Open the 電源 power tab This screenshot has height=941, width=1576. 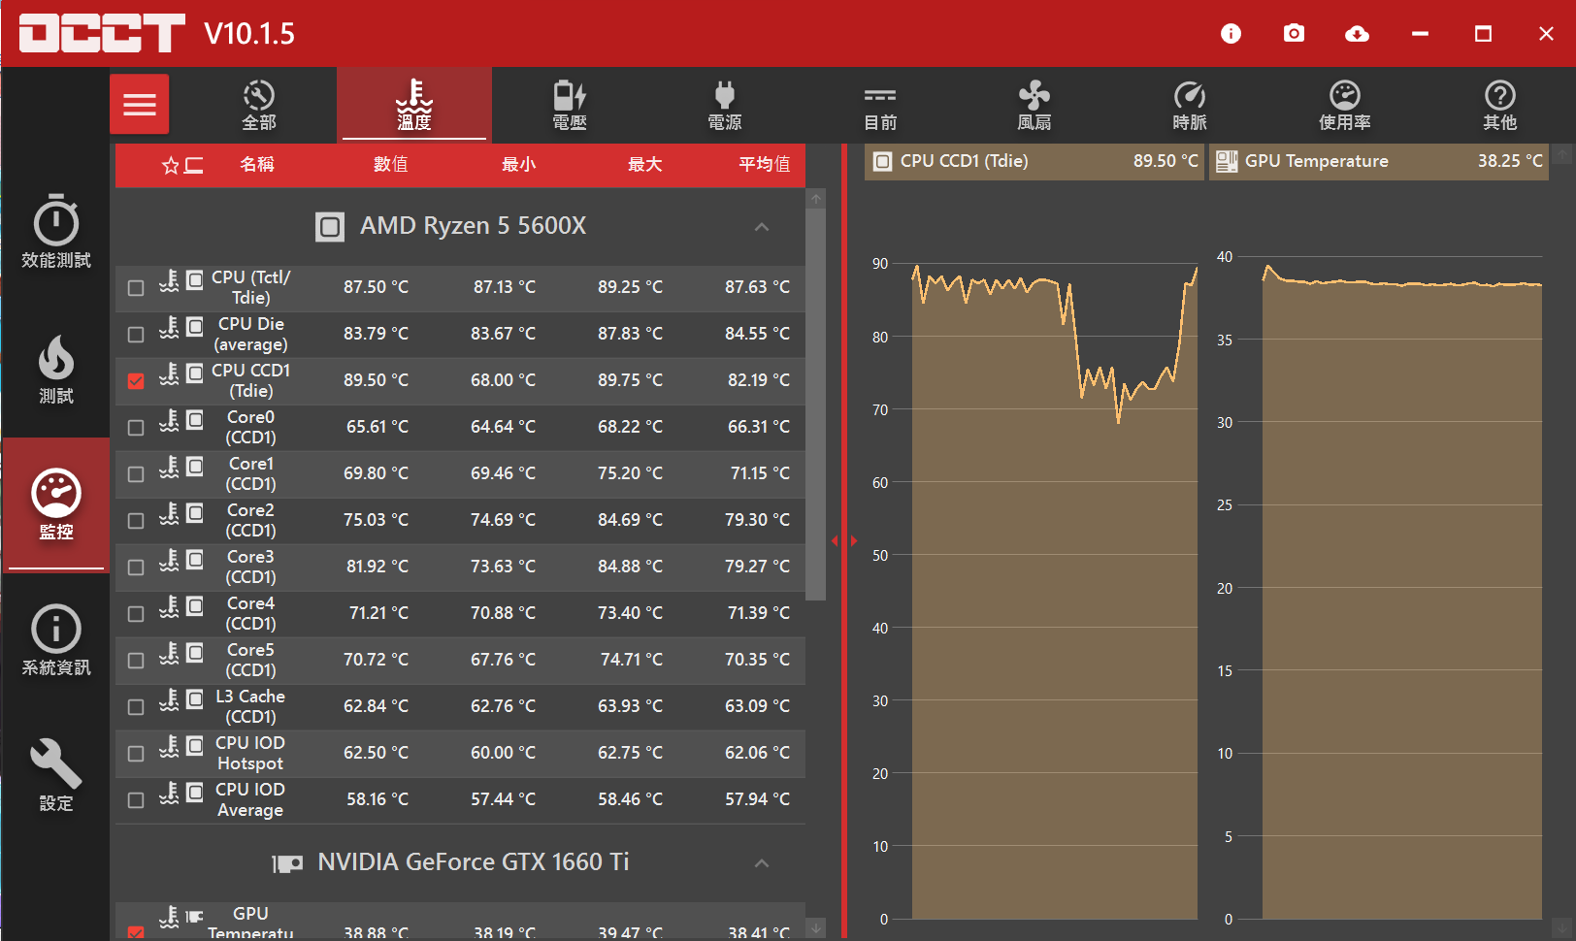724,105
